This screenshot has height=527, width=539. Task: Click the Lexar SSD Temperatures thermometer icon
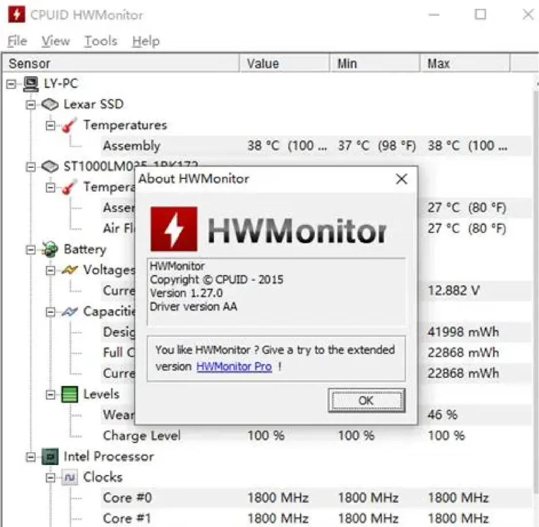point(69,125)
